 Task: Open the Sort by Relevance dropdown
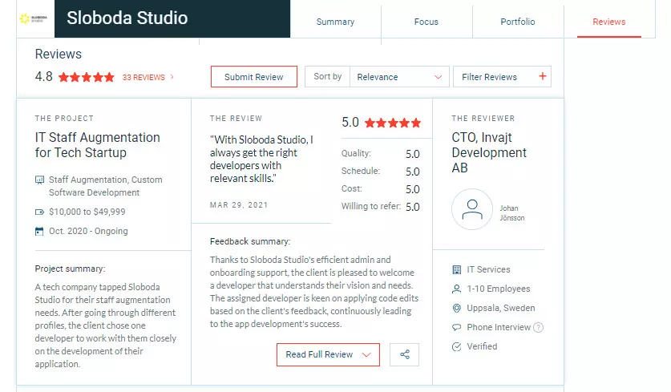point(399,77)
